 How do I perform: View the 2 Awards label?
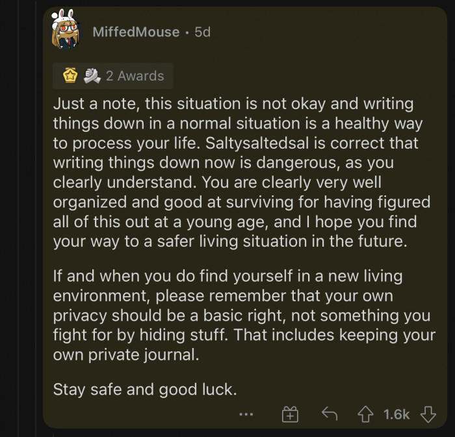coord(135,76)
